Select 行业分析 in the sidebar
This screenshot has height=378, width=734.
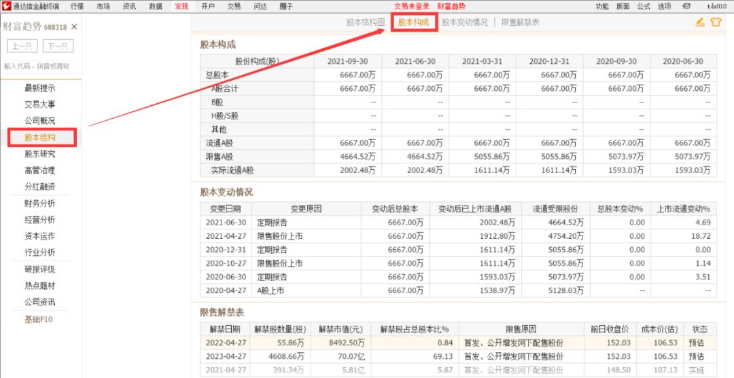click(40, 252)
